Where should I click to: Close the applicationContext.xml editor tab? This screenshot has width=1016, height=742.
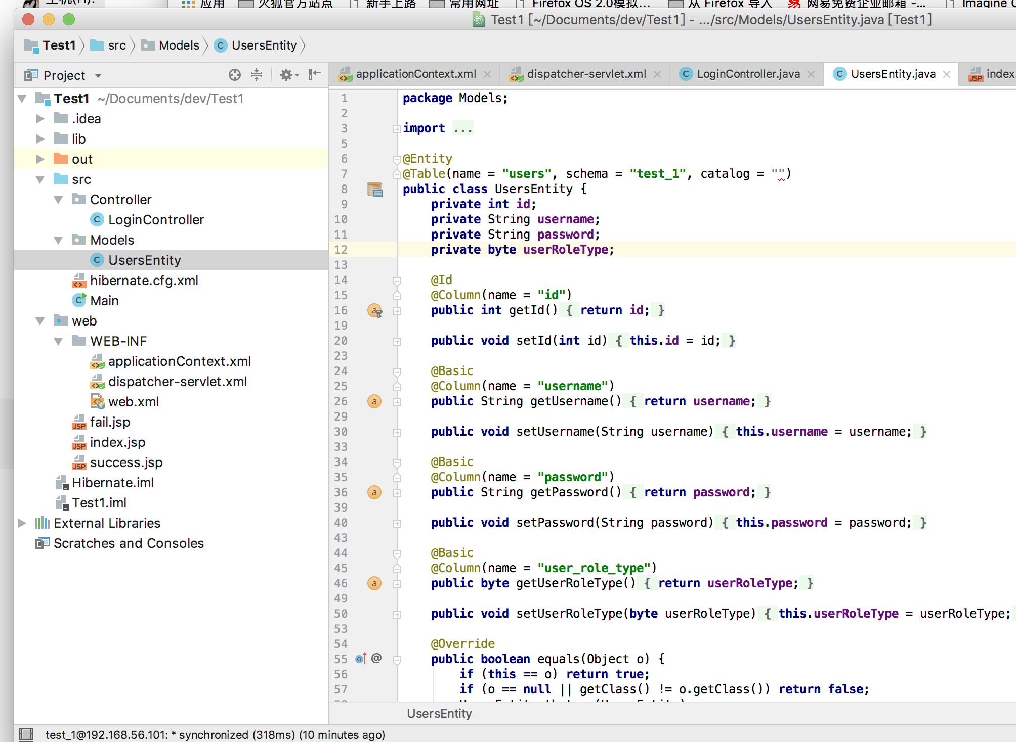[x=487, y=74]
